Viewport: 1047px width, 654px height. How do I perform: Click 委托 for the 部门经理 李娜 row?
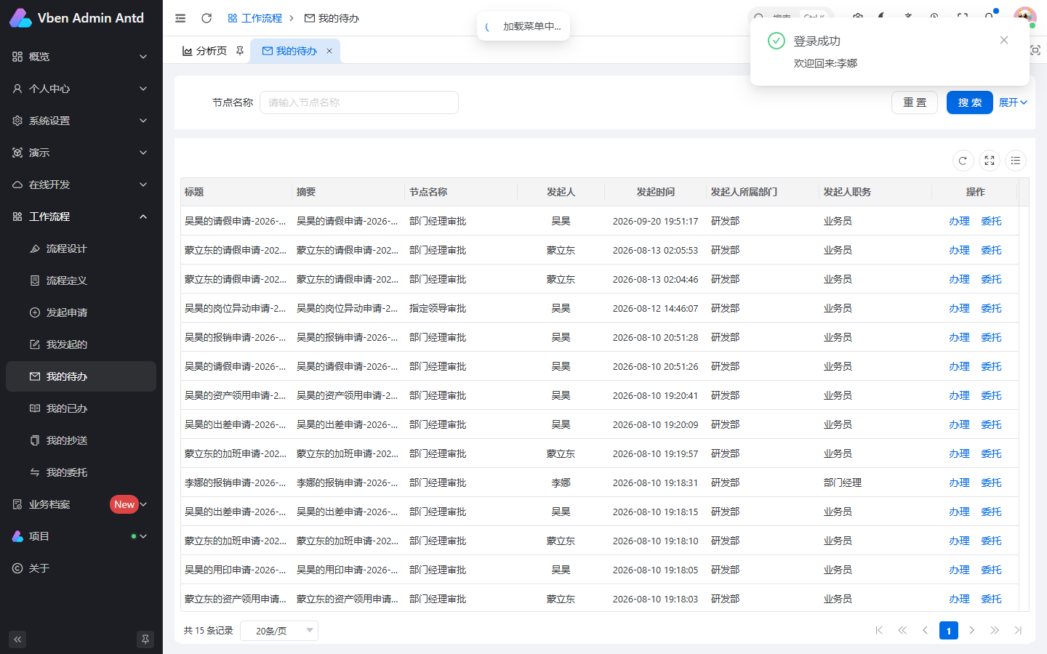991,483
